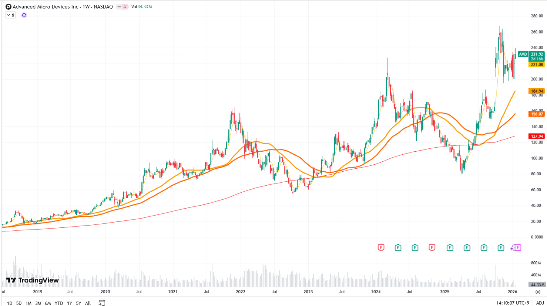547x306 pixels.
Task: Click the 2022 time axis label
Action: pyautogui.click(x=240, y=292)
